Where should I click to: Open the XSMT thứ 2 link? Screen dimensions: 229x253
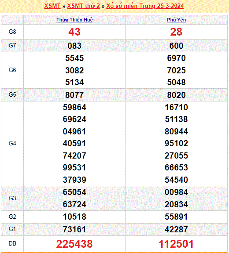point(83,6)
